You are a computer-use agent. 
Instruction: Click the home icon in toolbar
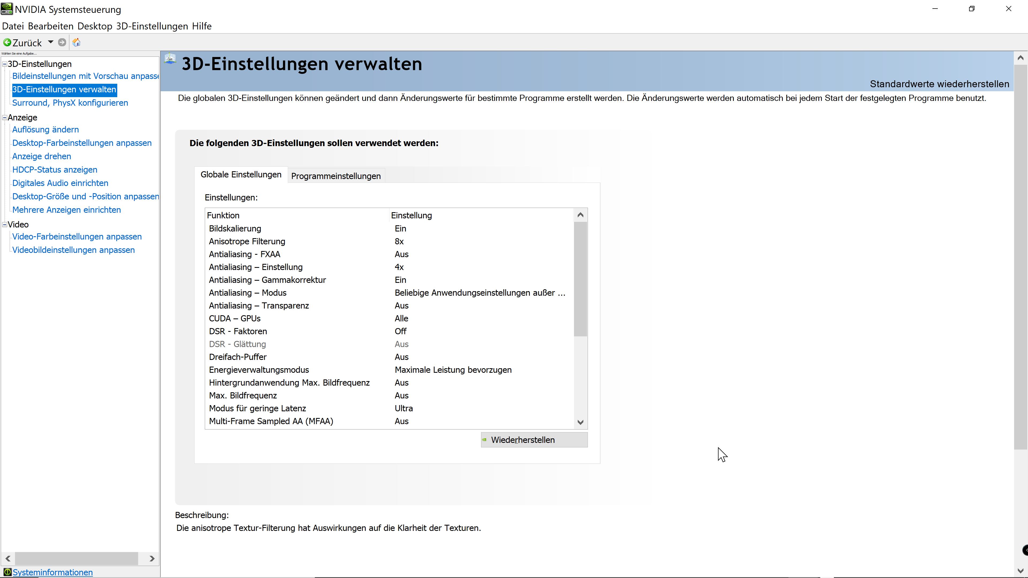[x=77, y=42]
